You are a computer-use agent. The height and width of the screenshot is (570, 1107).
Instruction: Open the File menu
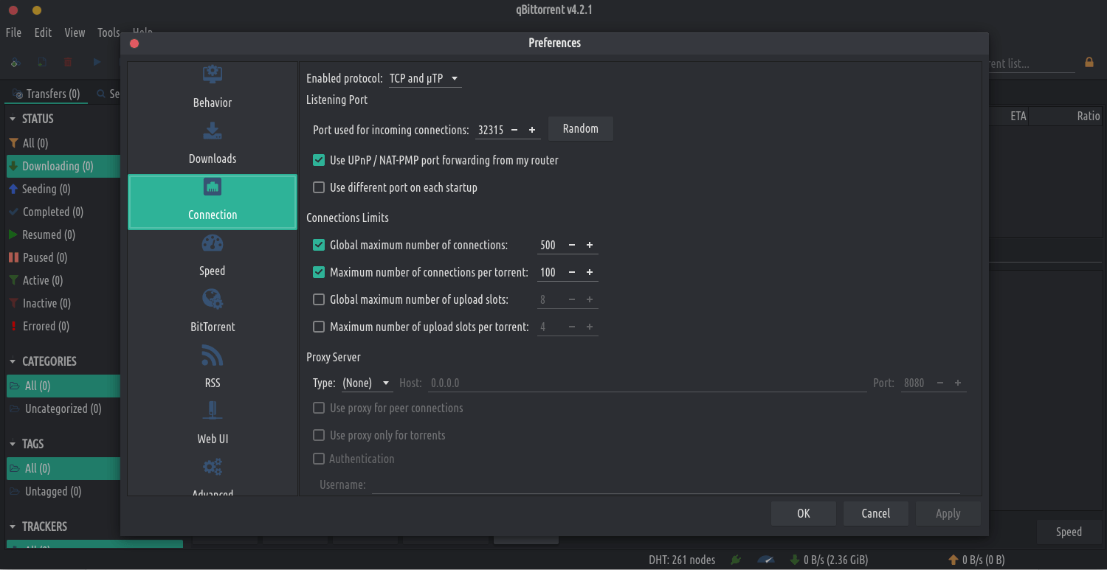pyautogui.click(x=13, y=32)
